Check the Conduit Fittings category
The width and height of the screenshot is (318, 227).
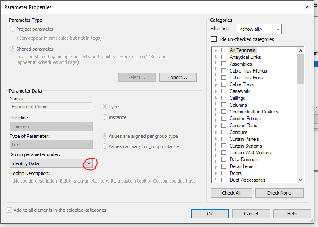[223, 119]
